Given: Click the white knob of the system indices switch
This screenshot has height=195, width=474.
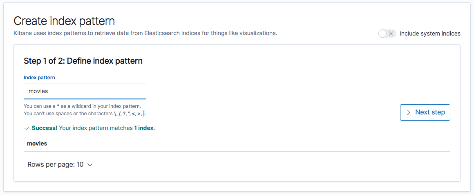Looking at the screenshot, I should pyautogui.click(x=383, y=34).
